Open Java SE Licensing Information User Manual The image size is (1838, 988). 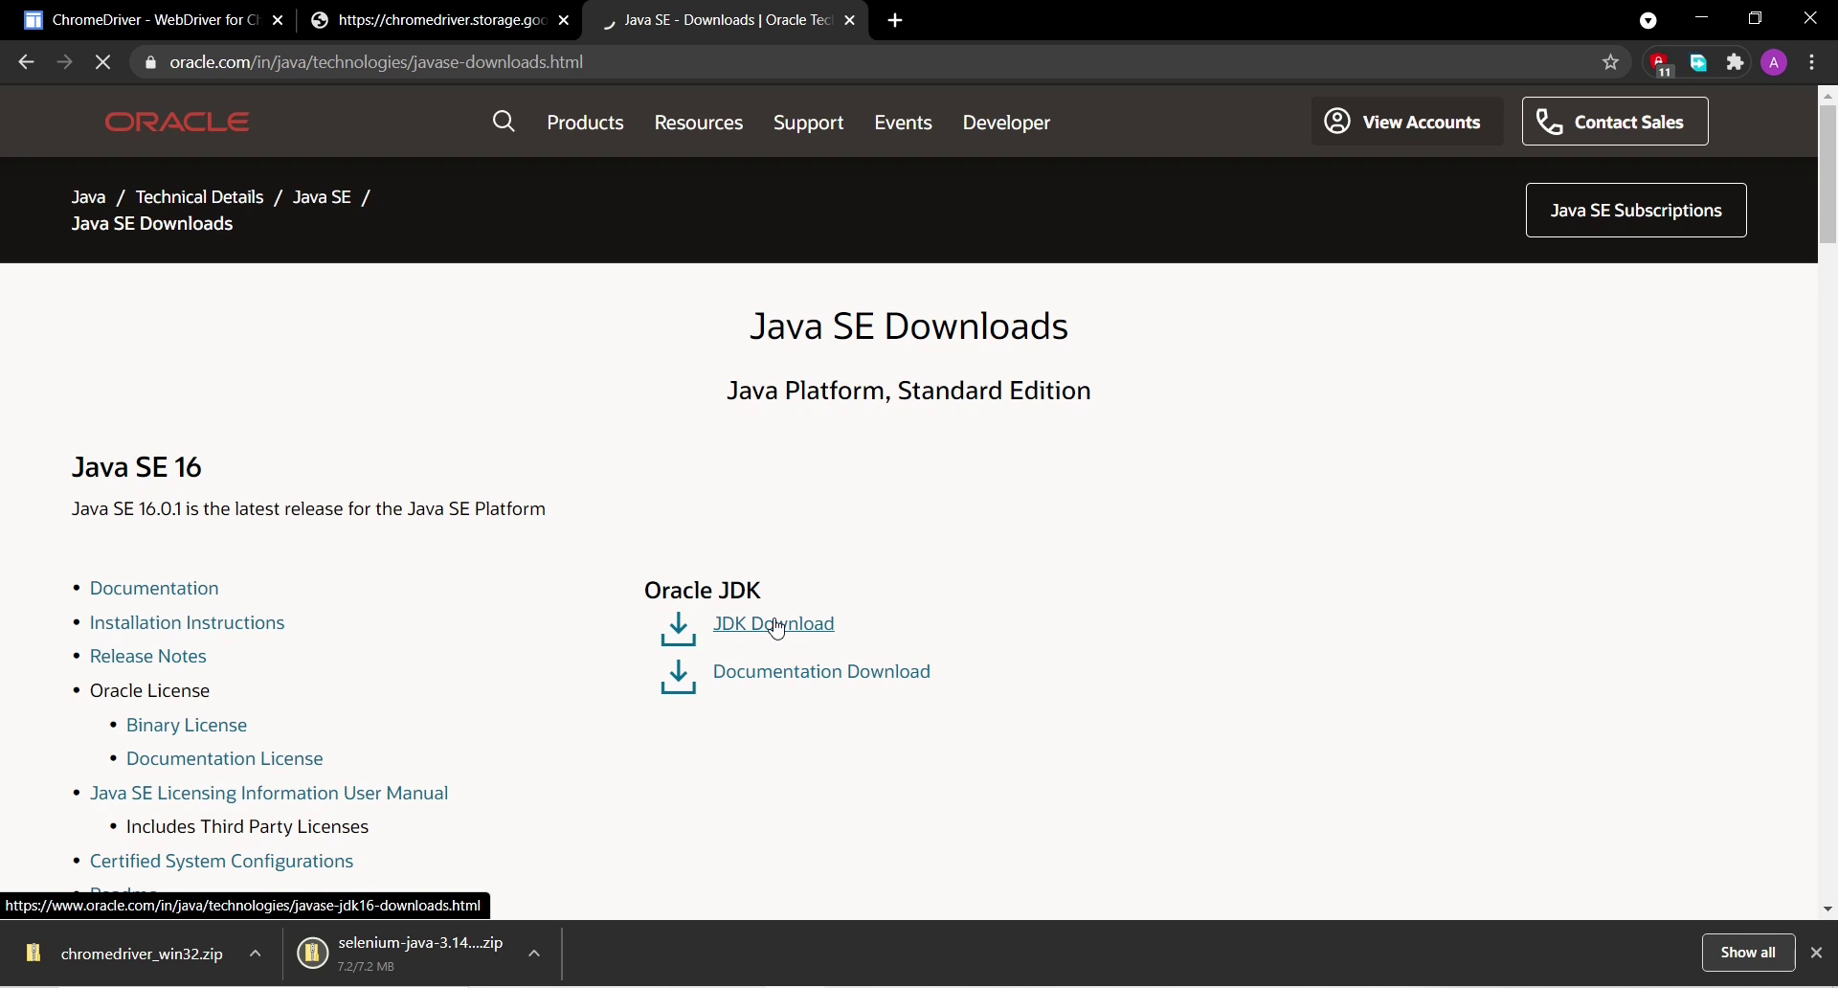pos(269,795)
